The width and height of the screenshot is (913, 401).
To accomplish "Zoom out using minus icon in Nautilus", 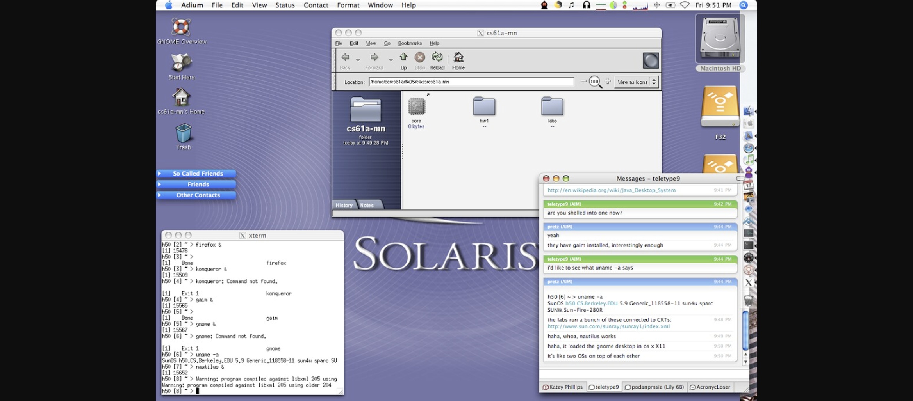I will coord(583,82).
